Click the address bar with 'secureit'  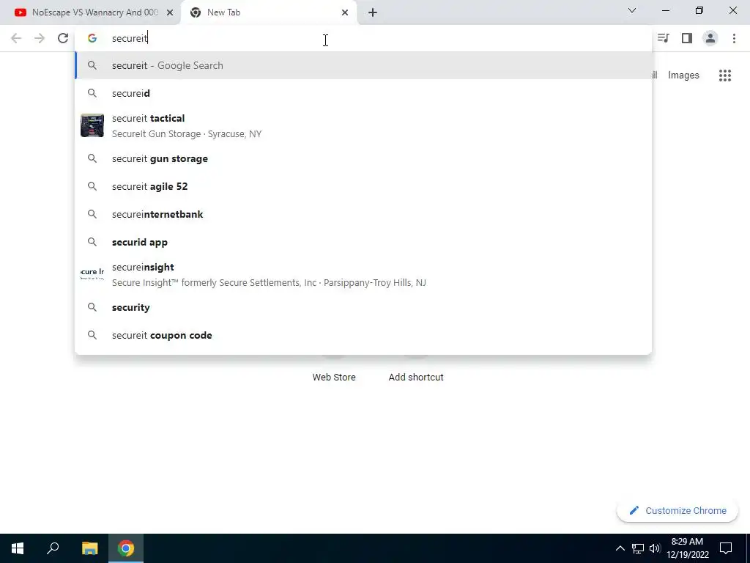tap(363, 38)
